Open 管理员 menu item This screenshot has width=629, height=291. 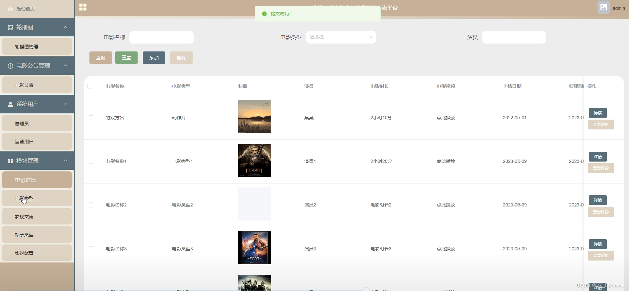coord(37,123)
